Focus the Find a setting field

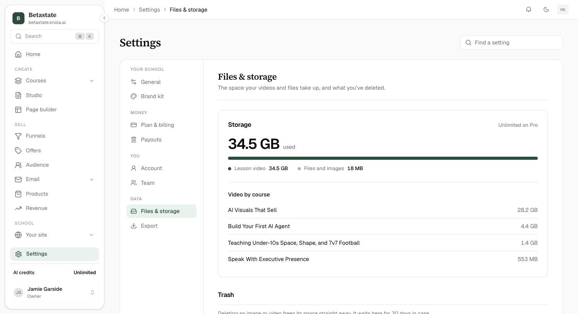pos(511,43)
